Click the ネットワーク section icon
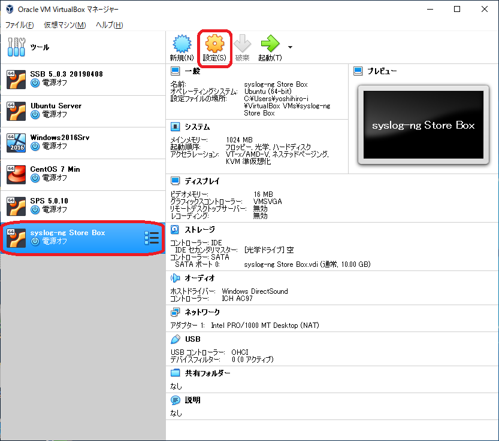The image size is (499, 441). pyautogui.click(x=176, y=312)
